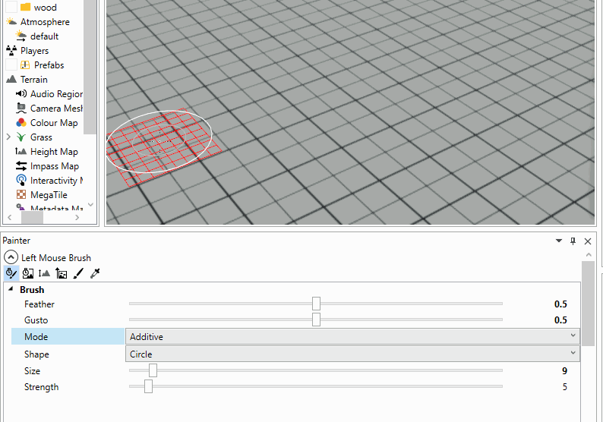Open the Painter panel options dropdown arrow
Screen dimensions: 603x422
tap(559, 241)
